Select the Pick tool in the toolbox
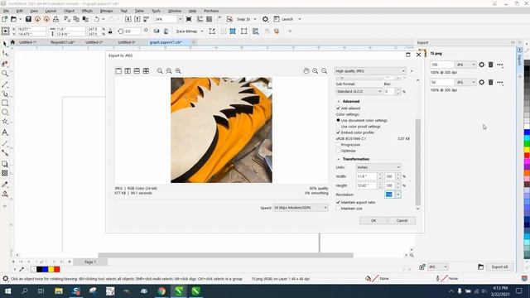530x298 pixels. click(5, 44)
